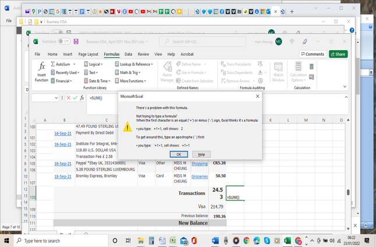Click the fx icon in the formula bar
The height and width of the screenshot is (247, 376).
point(82,98)
